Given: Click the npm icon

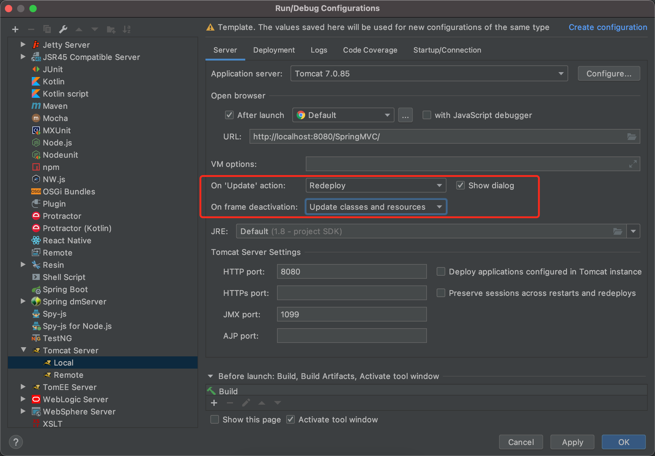Looking at the screenshot, I should 36,167.
